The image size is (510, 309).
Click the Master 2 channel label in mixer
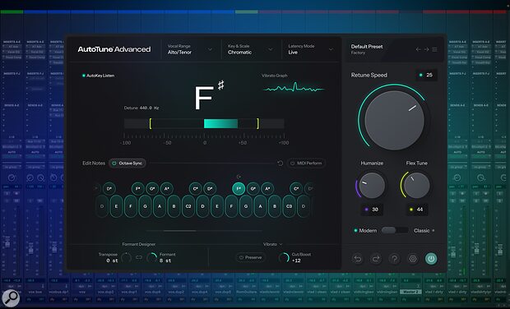pyautogui.click(x=410, y=292)
